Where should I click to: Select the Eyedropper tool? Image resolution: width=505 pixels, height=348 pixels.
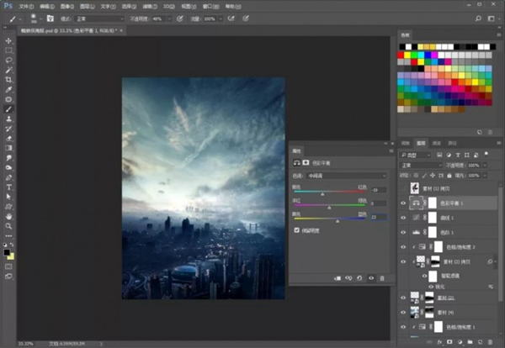(x=9, y=89)
